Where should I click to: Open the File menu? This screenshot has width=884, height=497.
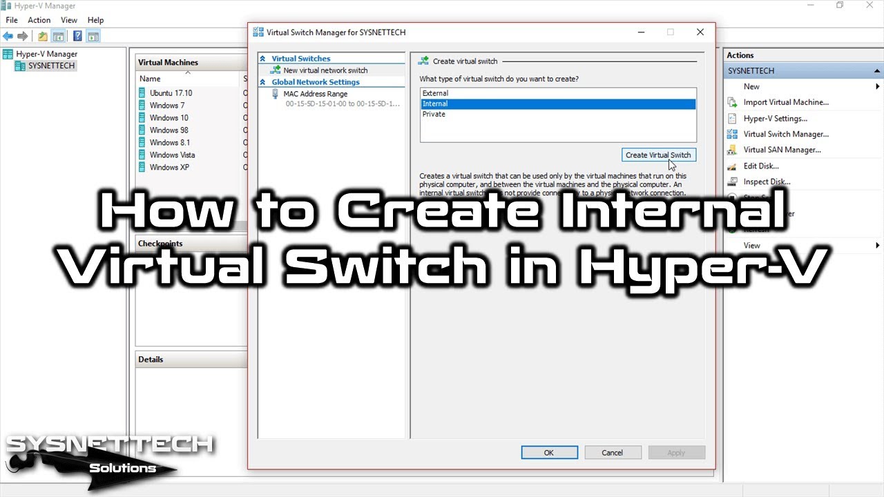(12, 20)
